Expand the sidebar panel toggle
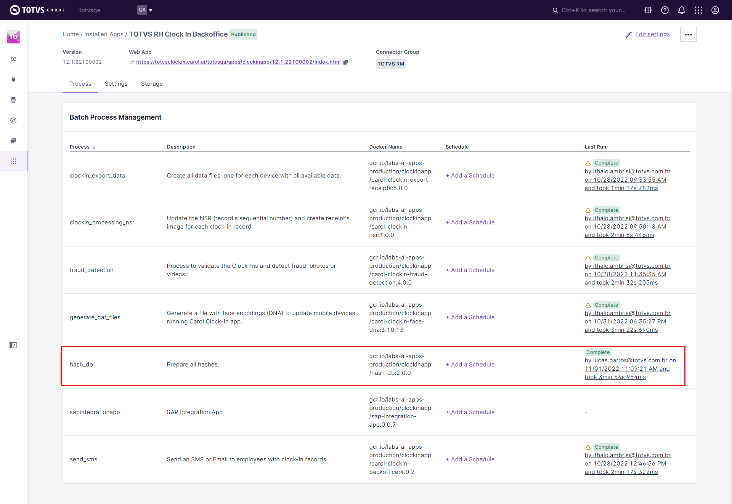Screen dimensions: 732x504 click(x=13, y=345)
